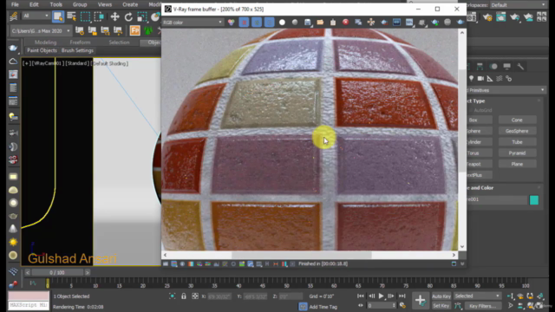Create a Cone primitive
The width and height of the screenshot is (555, 312).
[x=517, y=120]
